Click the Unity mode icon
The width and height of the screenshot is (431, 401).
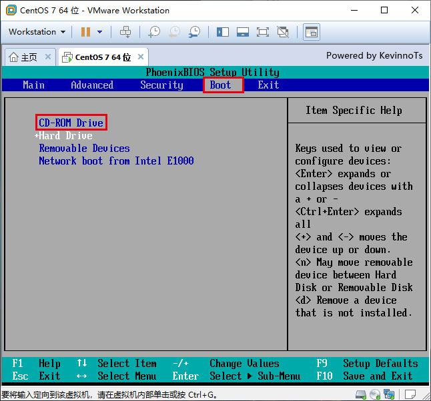click(283, 32)
